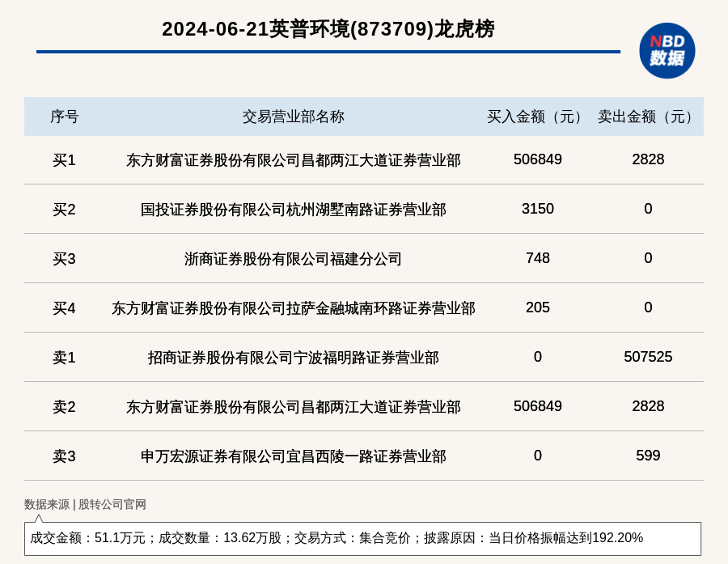
Task: Click the 买入金额（元） column header
Action: (538, 117)
